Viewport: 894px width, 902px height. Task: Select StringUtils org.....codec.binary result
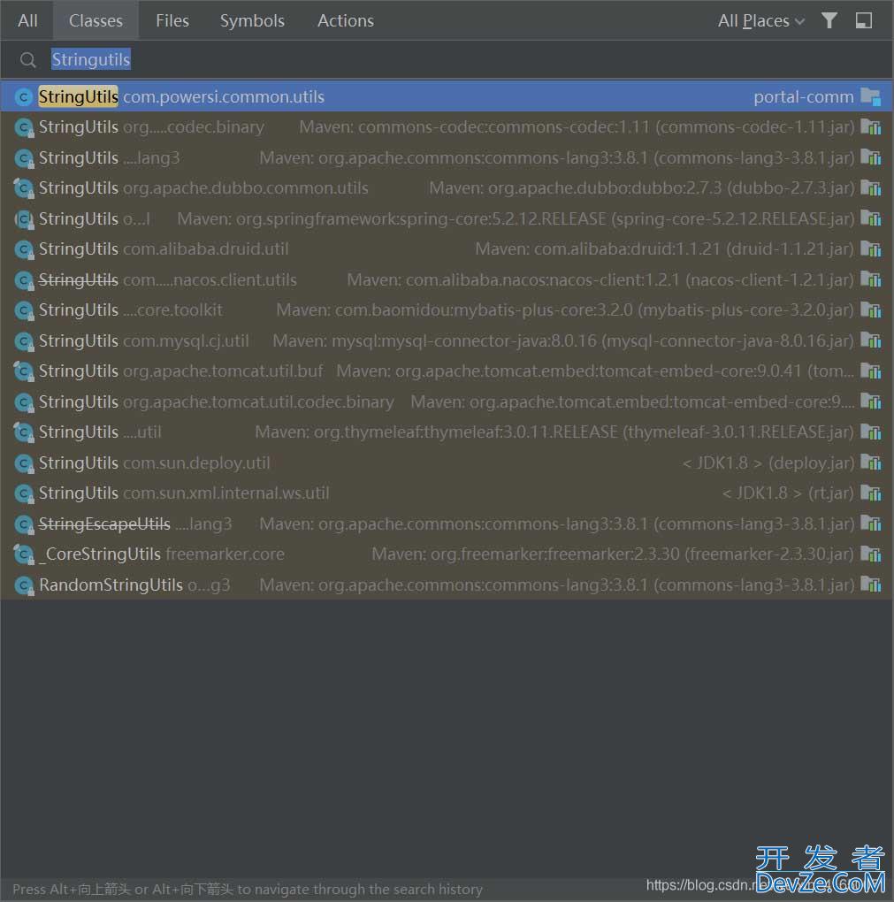[447, 127]
